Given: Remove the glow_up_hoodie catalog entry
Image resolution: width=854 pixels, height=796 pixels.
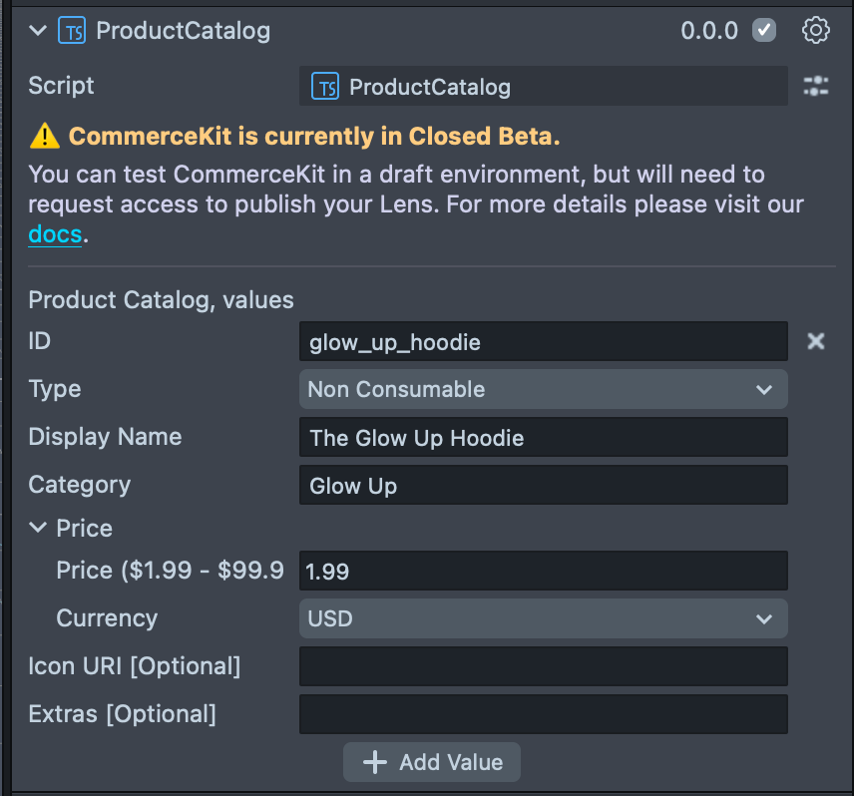Looking at the screenshot, I should [x=816, y=342].
